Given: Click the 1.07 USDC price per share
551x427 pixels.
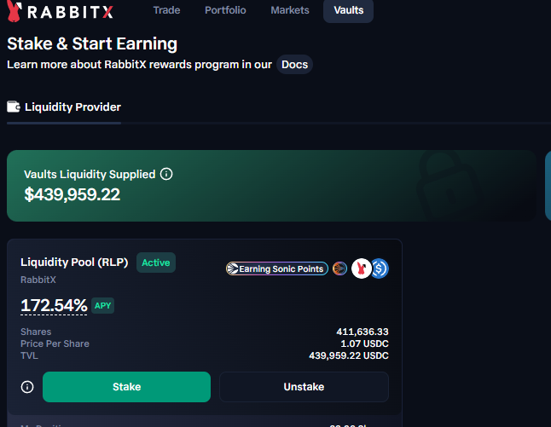Looking at the screenshot, I should coord(364,343).
